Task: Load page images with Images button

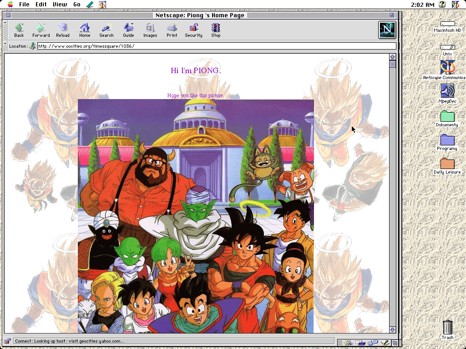Action: [x=150, y=30]
